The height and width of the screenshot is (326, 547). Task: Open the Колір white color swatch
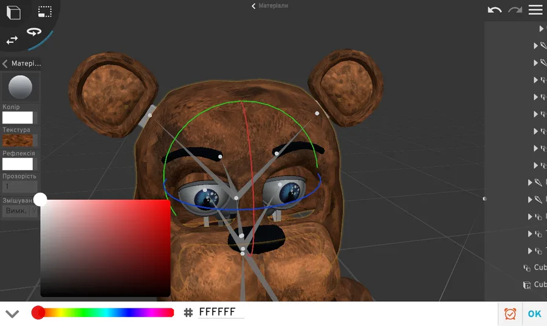[18, 118]
